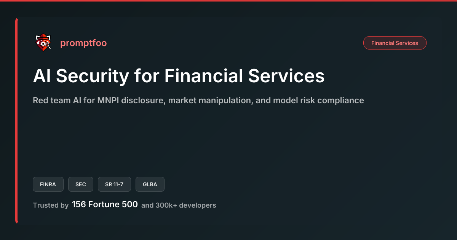Image resolution: width=457 pixels, height=240 pixels.
Task: Click the promptfoo red panda logo
Action: point(43,43)
